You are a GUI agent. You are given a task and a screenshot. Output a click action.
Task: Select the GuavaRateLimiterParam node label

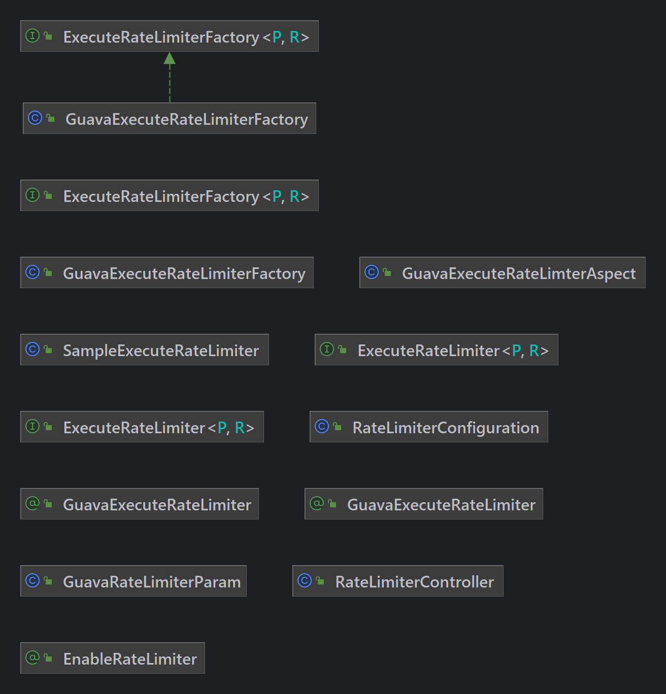pyautogui.click(x=152, y=582)
